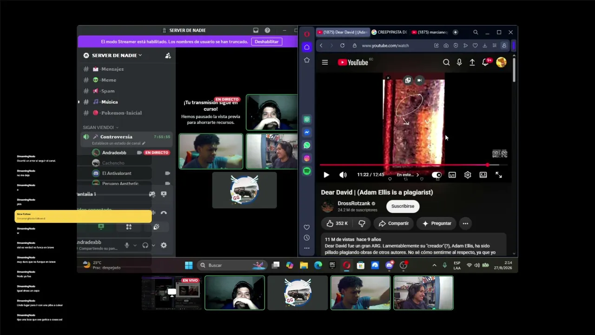Screen dimensions: 595x335
Task: Enter YouTube fullscreen mode
Action: [499, 175]
